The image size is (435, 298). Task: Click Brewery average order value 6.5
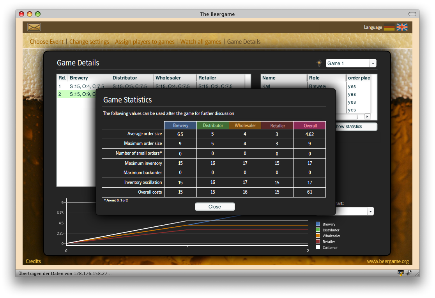tap(180, 134)
